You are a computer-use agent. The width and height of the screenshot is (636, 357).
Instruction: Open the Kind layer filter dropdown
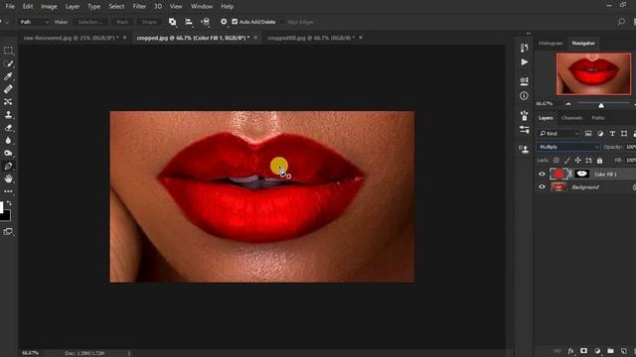(x=558, y=134)
